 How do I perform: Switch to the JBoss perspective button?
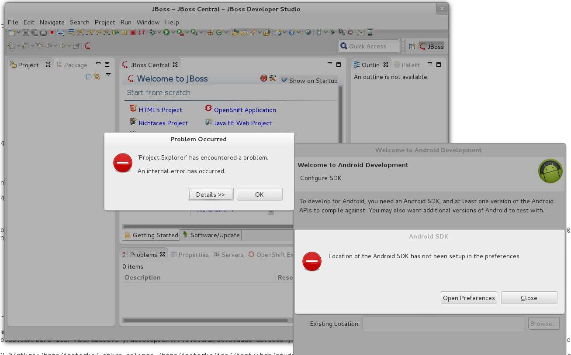pos(431,46)
